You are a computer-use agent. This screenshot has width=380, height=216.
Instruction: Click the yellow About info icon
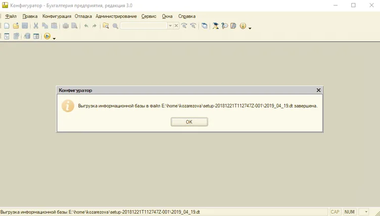point(243,26)
